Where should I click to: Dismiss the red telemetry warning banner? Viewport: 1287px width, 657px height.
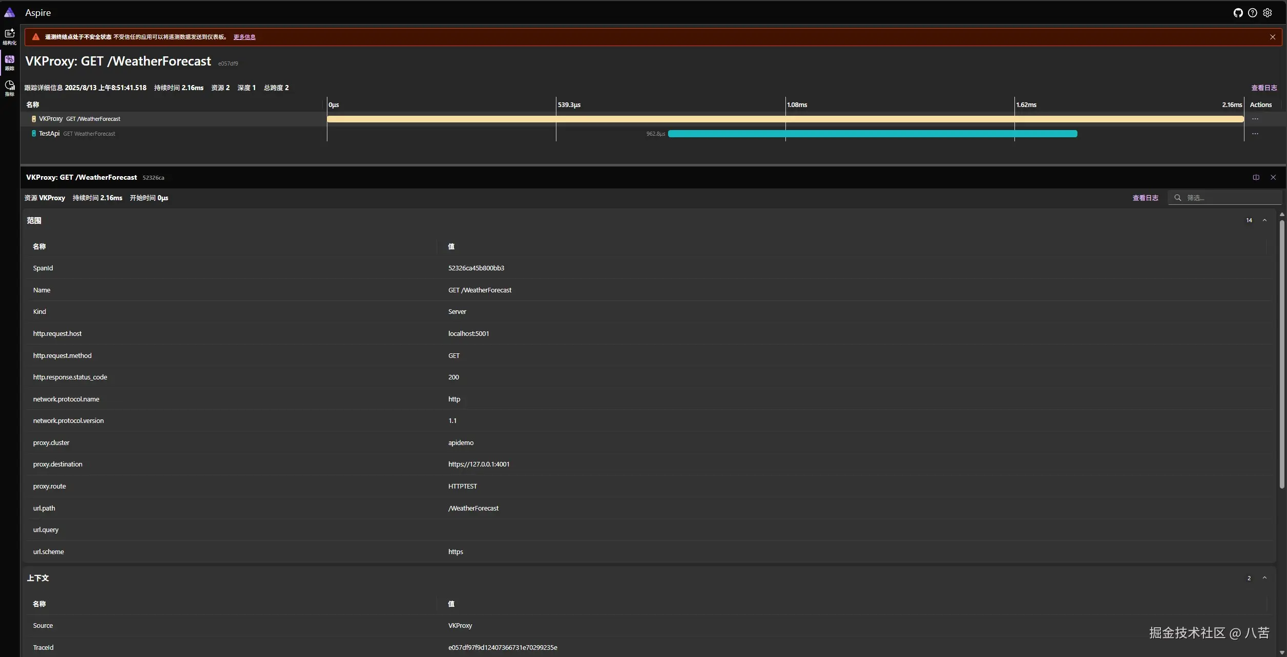(x=1272, y=37)
